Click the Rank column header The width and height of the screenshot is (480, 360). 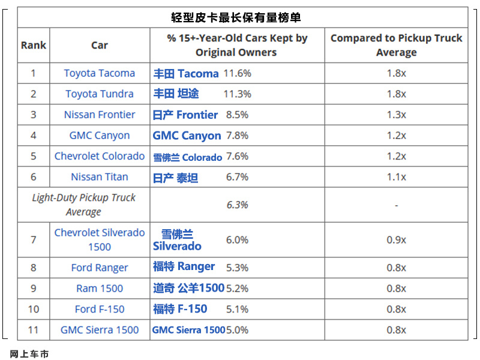[x=34, y=46]
